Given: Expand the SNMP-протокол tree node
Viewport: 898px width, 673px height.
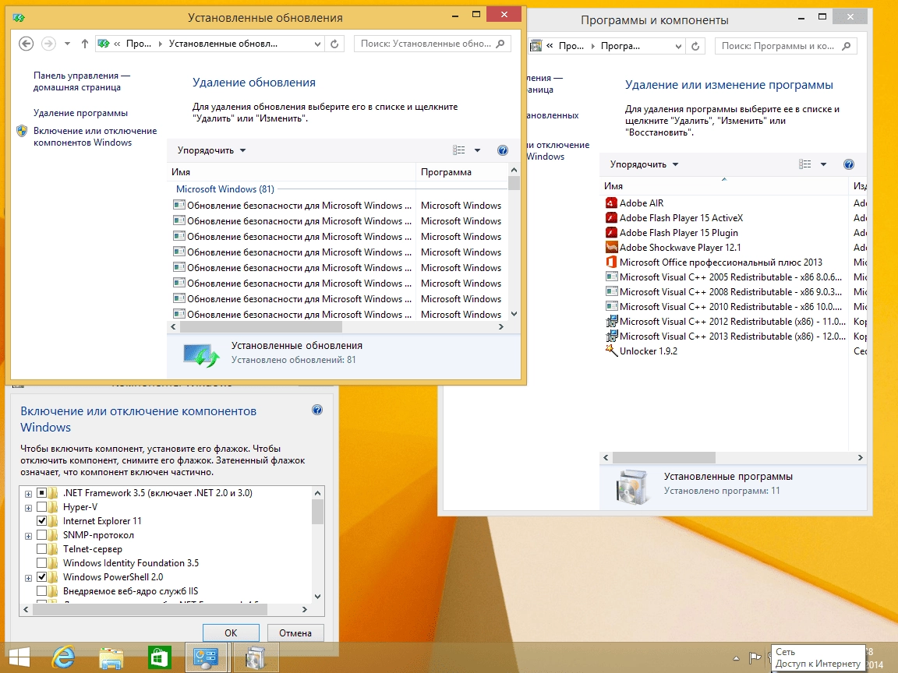Looking at the screenshot, I should click(28, 536).
